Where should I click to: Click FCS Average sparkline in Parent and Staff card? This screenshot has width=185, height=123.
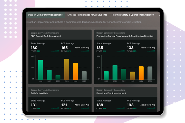point(151,108)
